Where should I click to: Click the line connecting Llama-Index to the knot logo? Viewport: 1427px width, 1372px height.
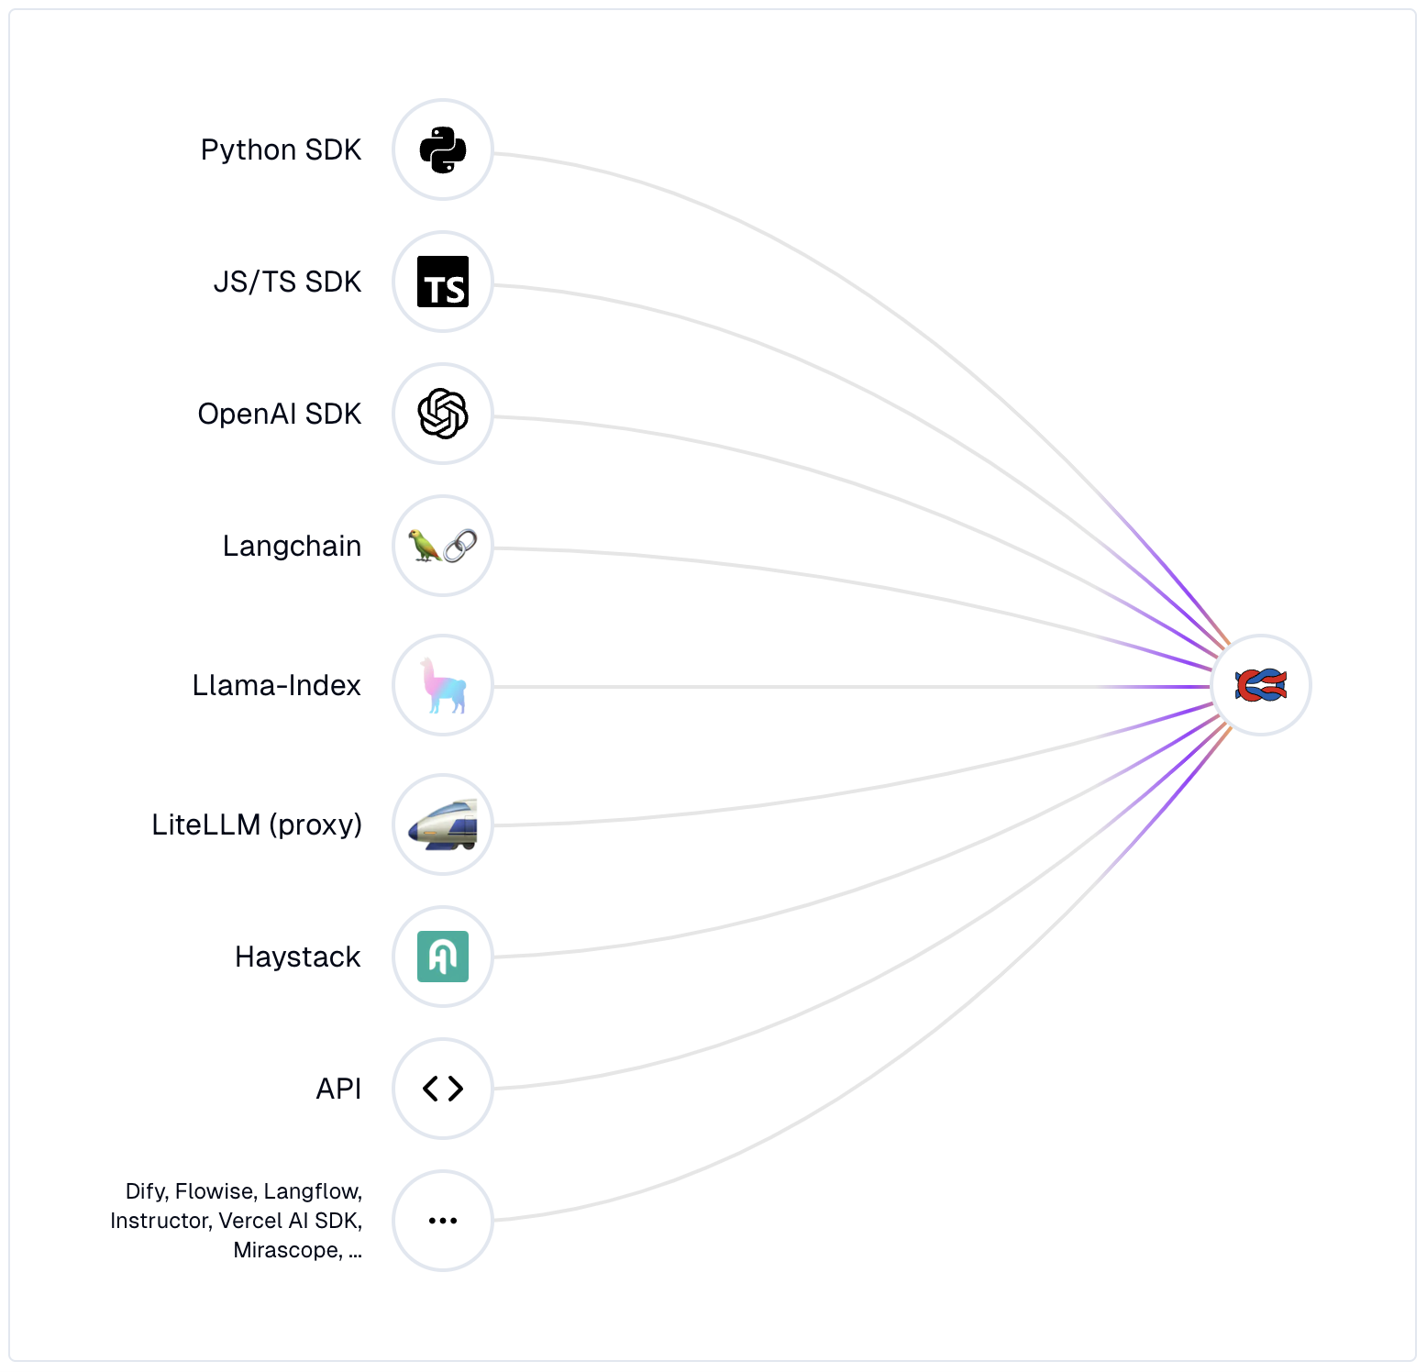[825, 687]
